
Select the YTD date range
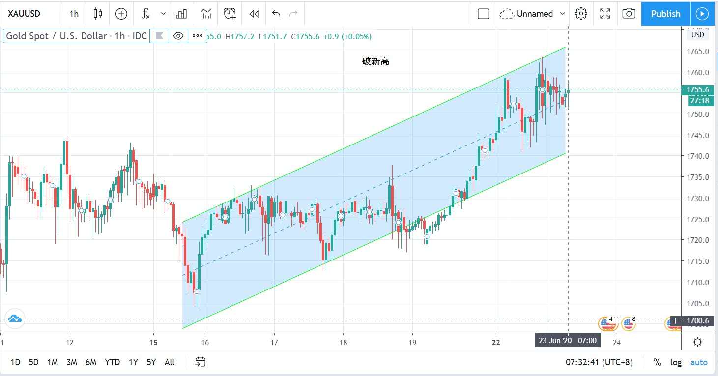[x=112, y=362]
